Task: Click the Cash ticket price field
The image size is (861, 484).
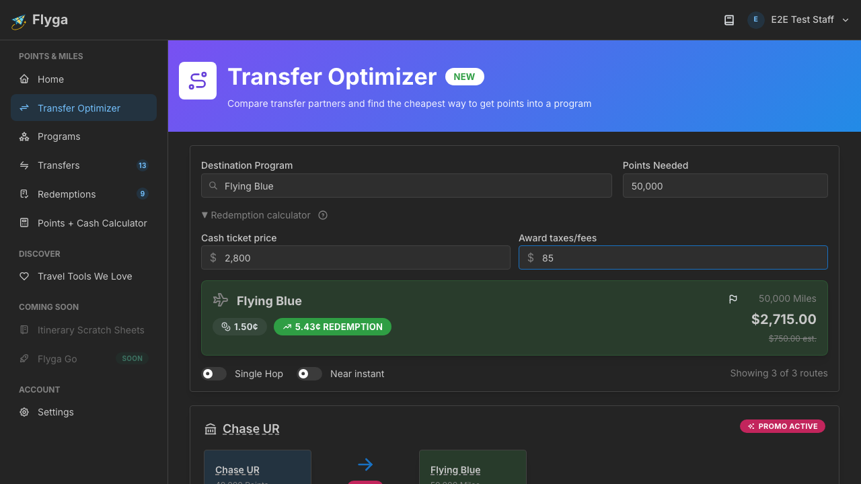Action: coord(356,258)
